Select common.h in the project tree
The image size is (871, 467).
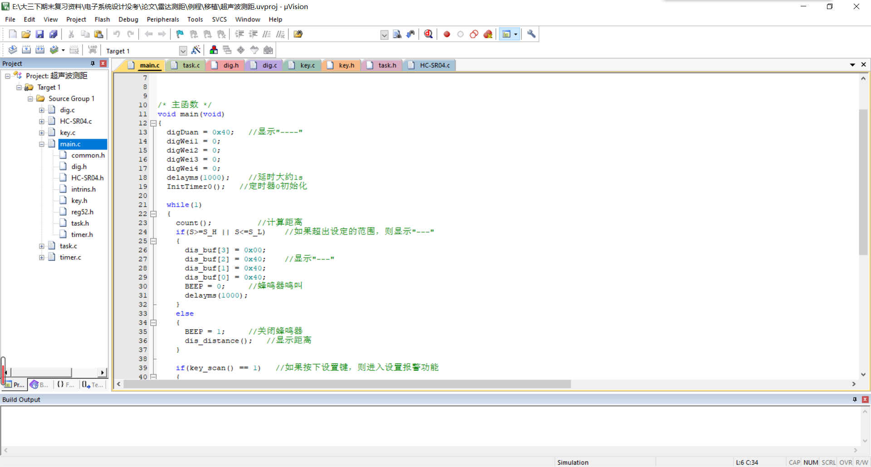(x=88, y=156)
